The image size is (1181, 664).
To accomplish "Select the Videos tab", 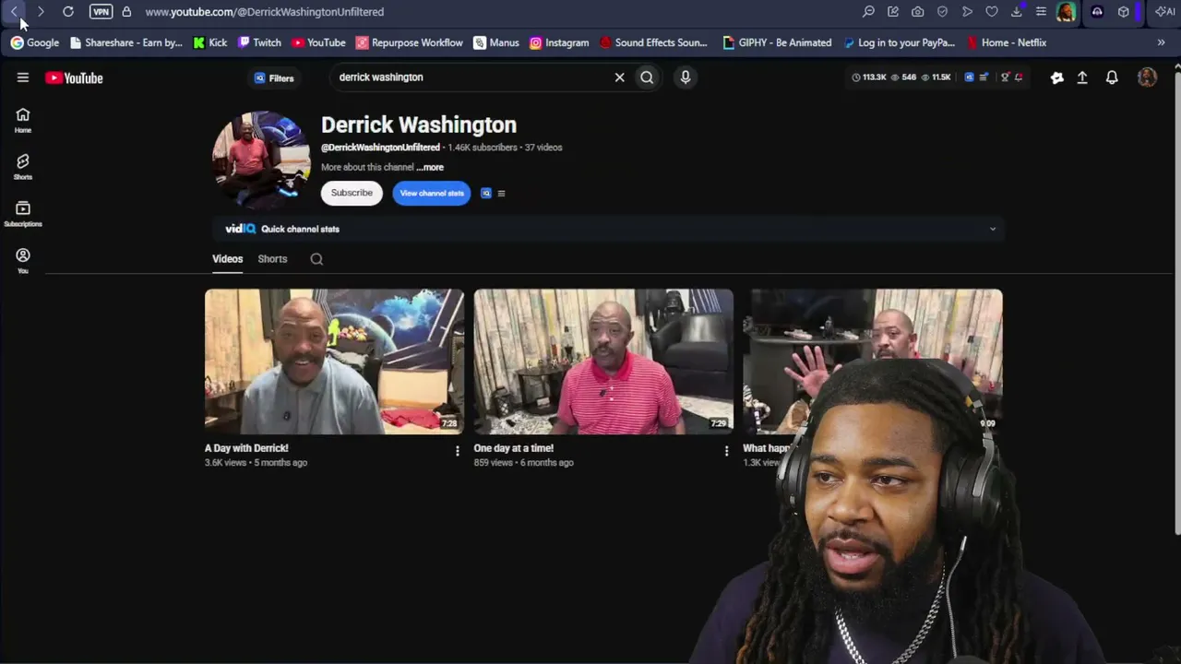I will 228,259.
